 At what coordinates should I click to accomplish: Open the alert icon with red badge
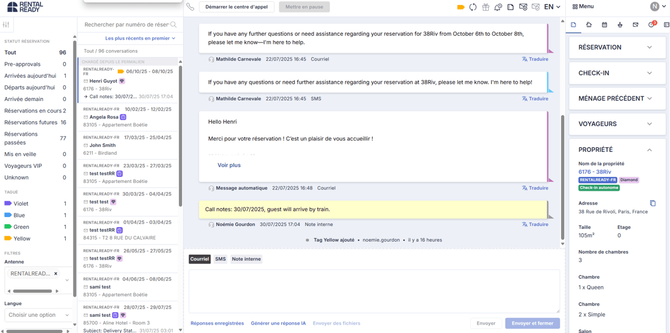(651, 25)
